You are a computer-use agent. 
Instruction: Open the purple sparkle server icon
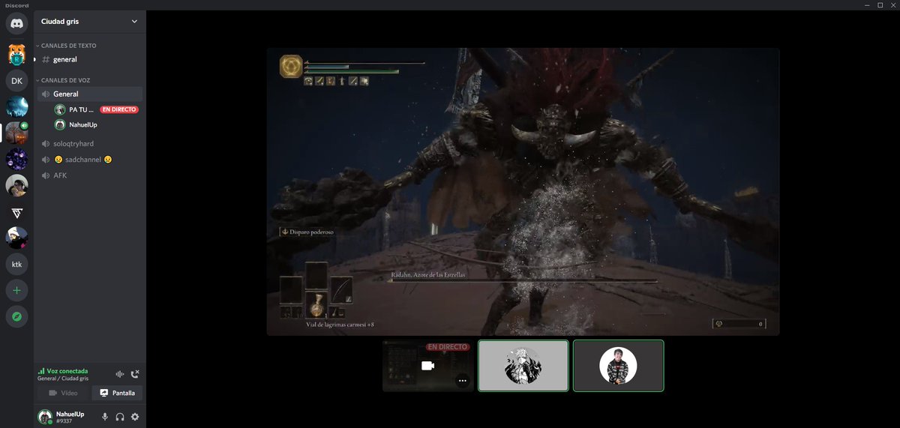[16, 160]
